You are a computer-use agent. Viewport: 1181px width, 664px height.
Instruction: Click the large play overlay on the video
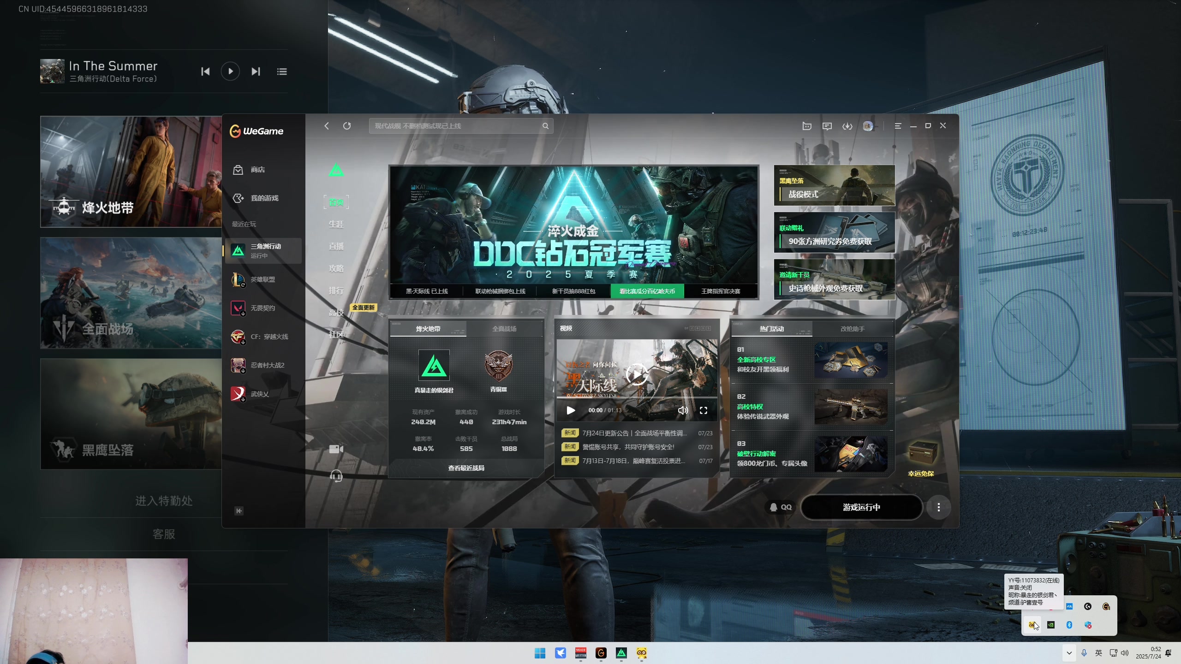coord(637,374)
